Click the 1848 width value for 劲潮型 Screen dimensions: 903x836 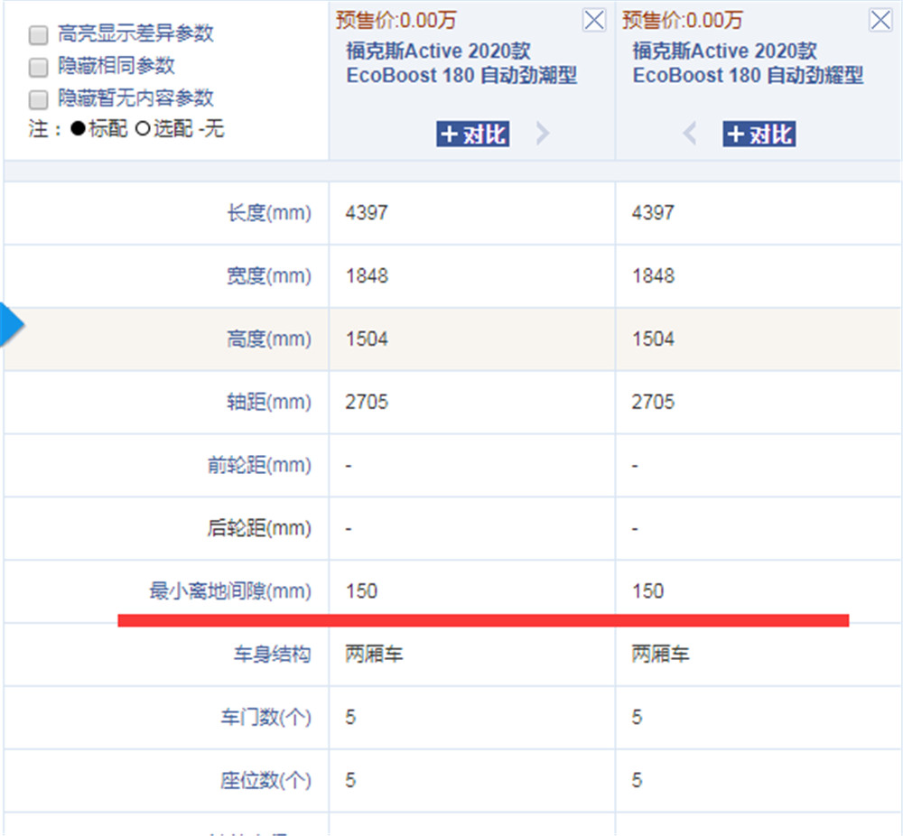pos(367,276)
